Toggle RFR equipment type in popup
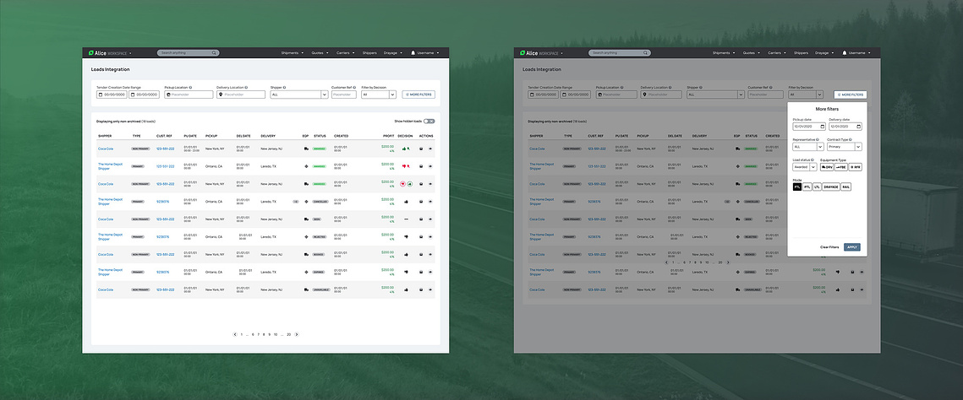Viewport: 963px width, 400px height. pos(856,166)
